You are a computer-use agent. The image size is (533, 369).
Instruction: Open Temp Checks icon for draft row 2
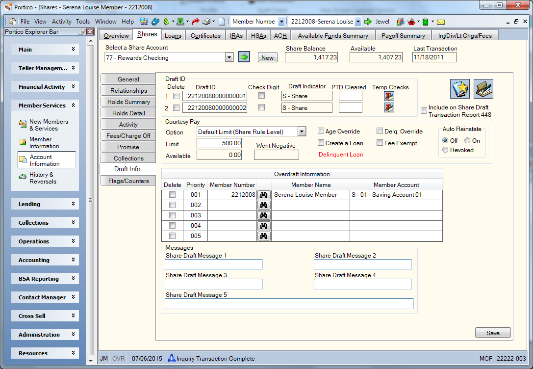click(x=389, y=108)
